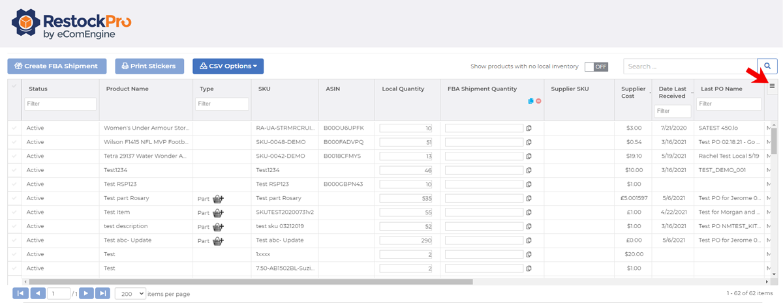Open the CSV Options dropdown
Screen dimensions: 783x303
coord(228,66)
